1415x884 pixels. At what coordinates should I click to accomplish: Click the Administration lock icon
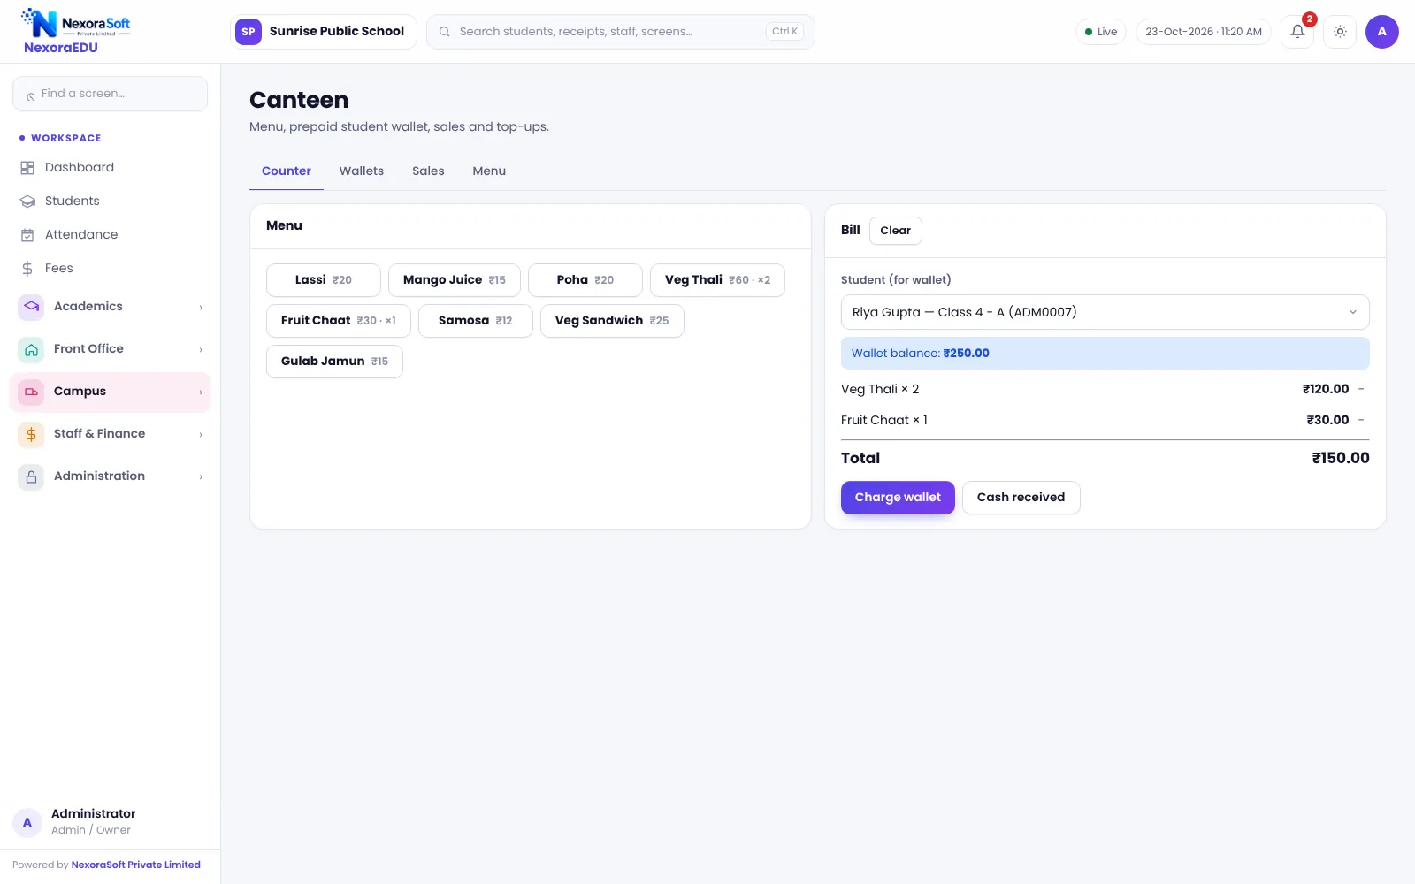click(31, 476)
